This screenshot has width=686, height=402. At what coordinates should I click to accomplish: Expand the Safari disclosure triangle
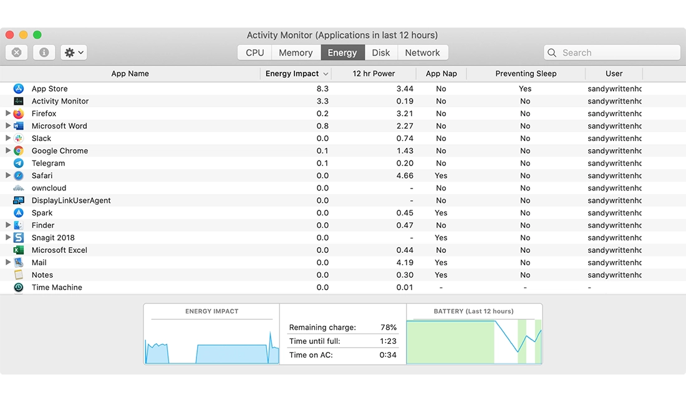[8, 176]
